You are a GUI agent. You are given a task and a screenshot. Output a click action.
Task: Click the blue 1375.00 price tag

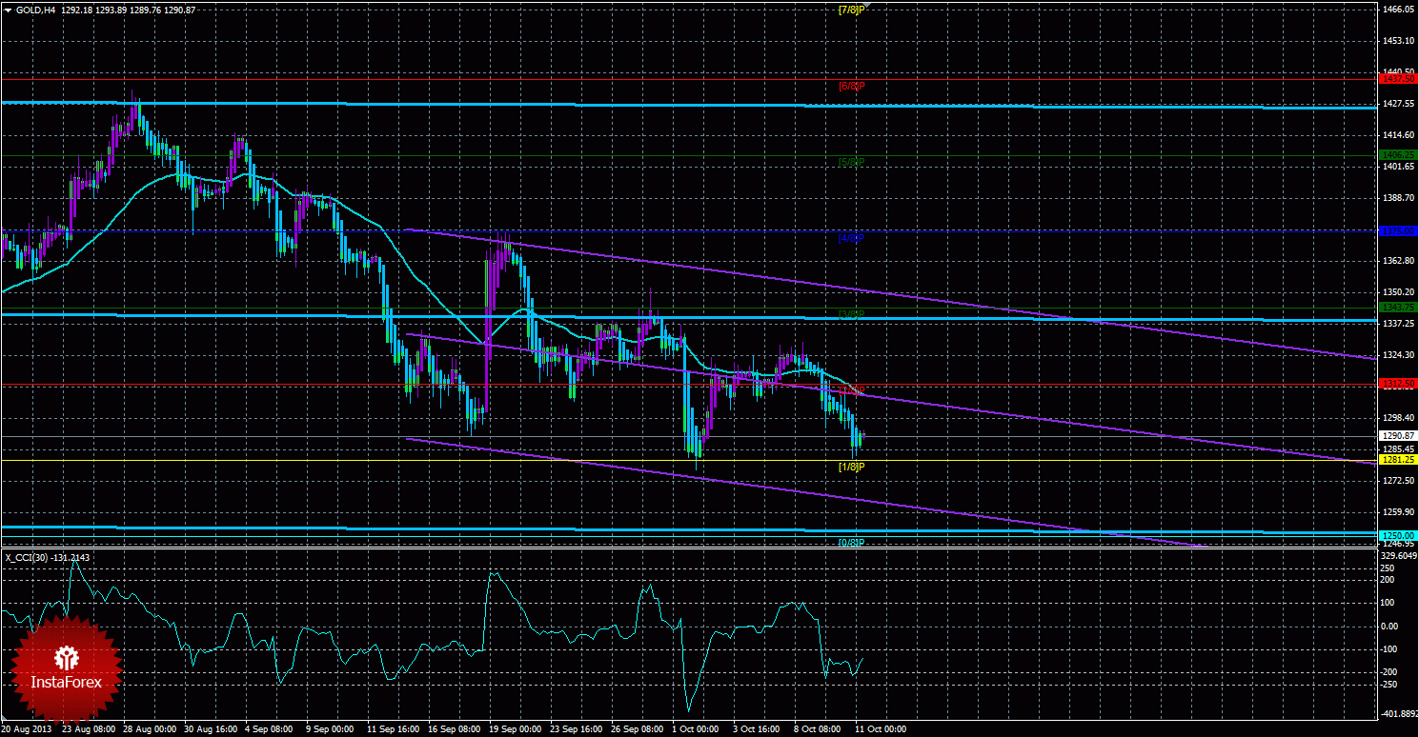(1396, 230)
